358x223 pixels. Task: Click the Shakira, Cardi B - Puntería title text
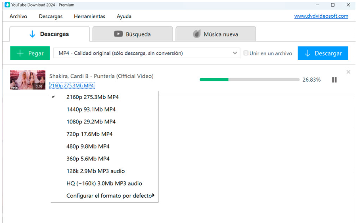point(101,76)
